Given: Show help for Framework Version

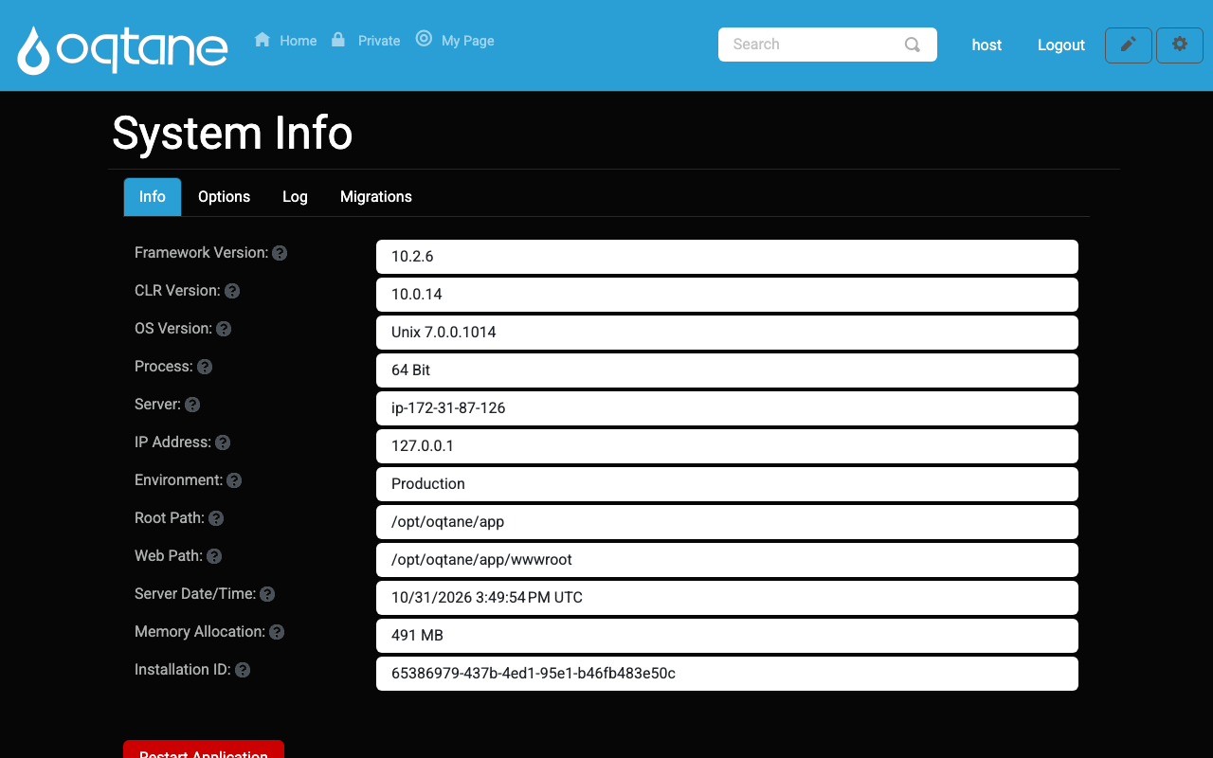Looking at the screenshot, I should tap(280, 253).
